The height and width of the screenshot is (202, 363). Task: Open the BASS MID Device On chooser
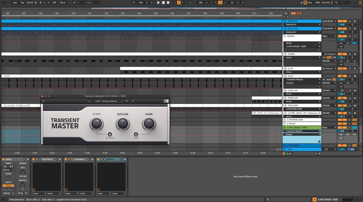302,24
